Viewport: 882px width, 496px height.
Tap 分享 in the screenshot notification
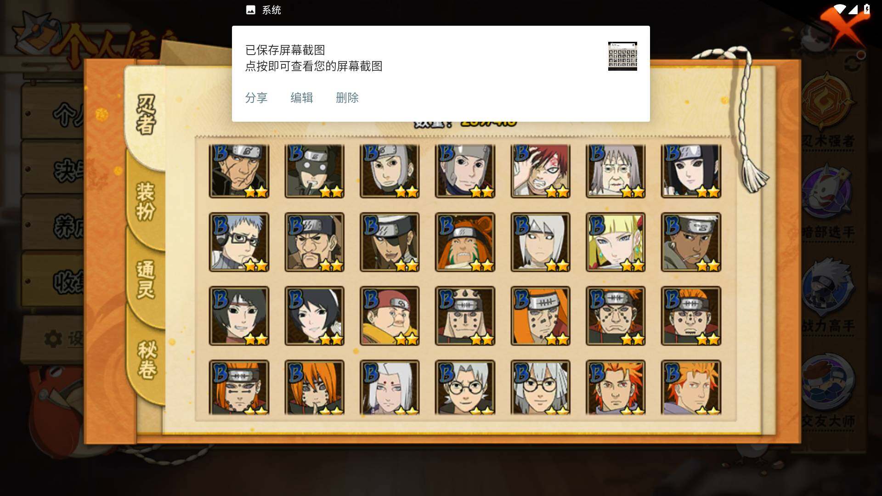tap(256, 98)
